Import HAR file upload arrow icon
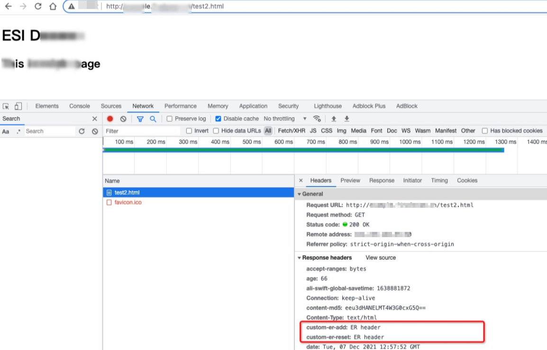Viewport: 547px width, 350px height. click(334, 119)
